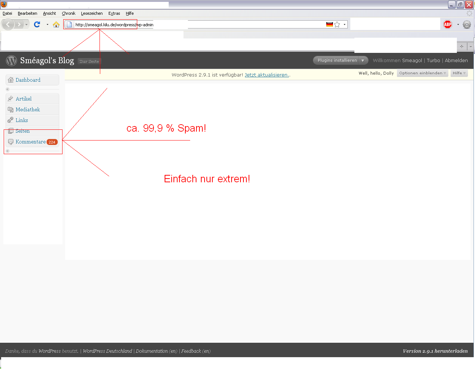Open the Smeagol user profile link
This screenshot has width=475, height=369.
pos(412,60)
